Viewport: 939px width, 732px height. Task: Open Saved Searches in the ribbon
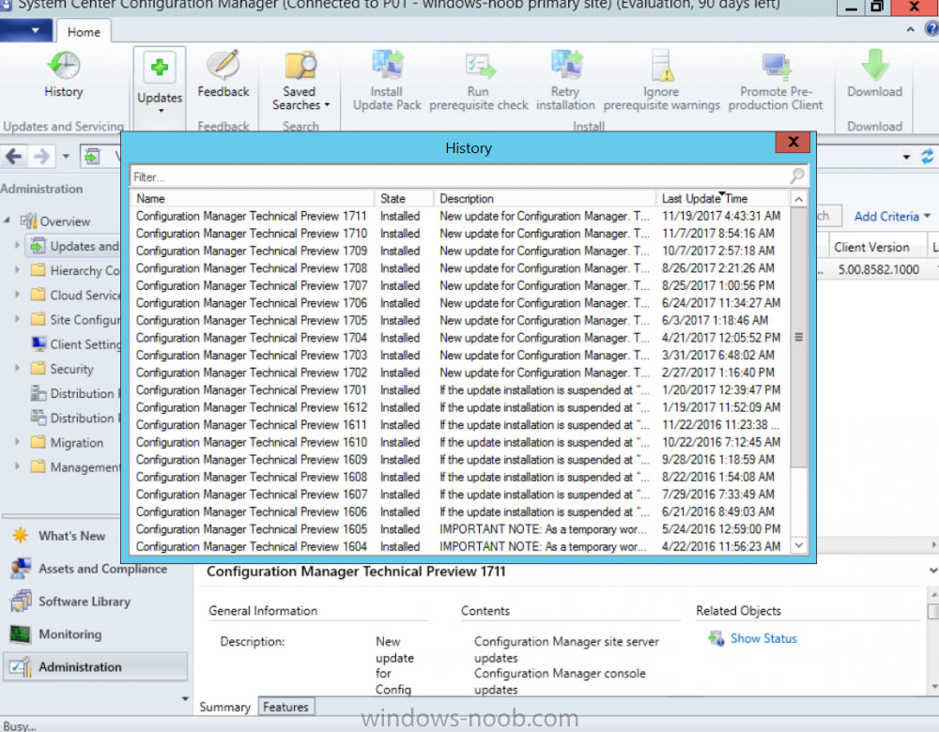300,81
